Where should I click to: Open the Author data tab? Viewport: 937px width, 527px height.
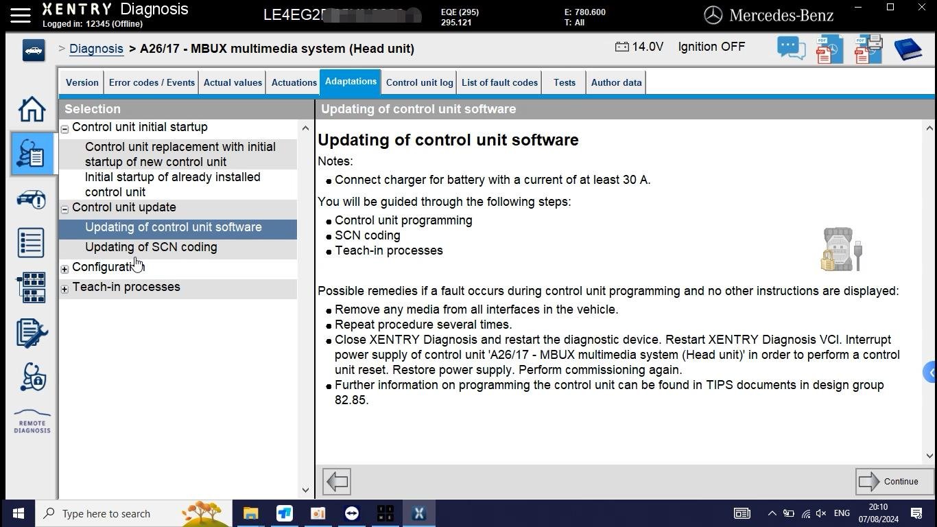pos(616,82)
